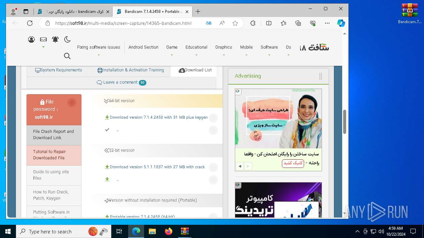Open Android Section menu item
The image size is (424, 238).
coord(143,47)
